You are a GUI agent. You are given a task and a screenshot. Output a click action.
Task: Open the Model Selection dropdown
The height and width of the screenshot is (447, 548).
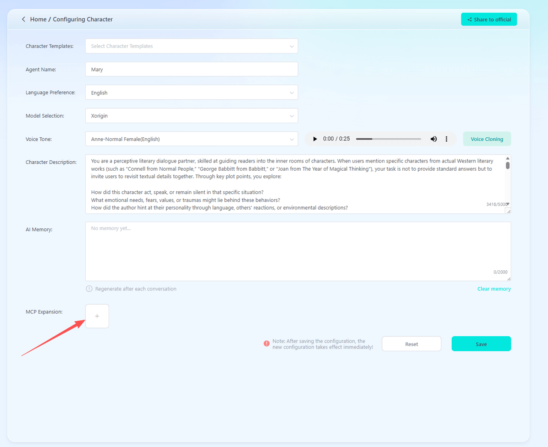(191, 116)
